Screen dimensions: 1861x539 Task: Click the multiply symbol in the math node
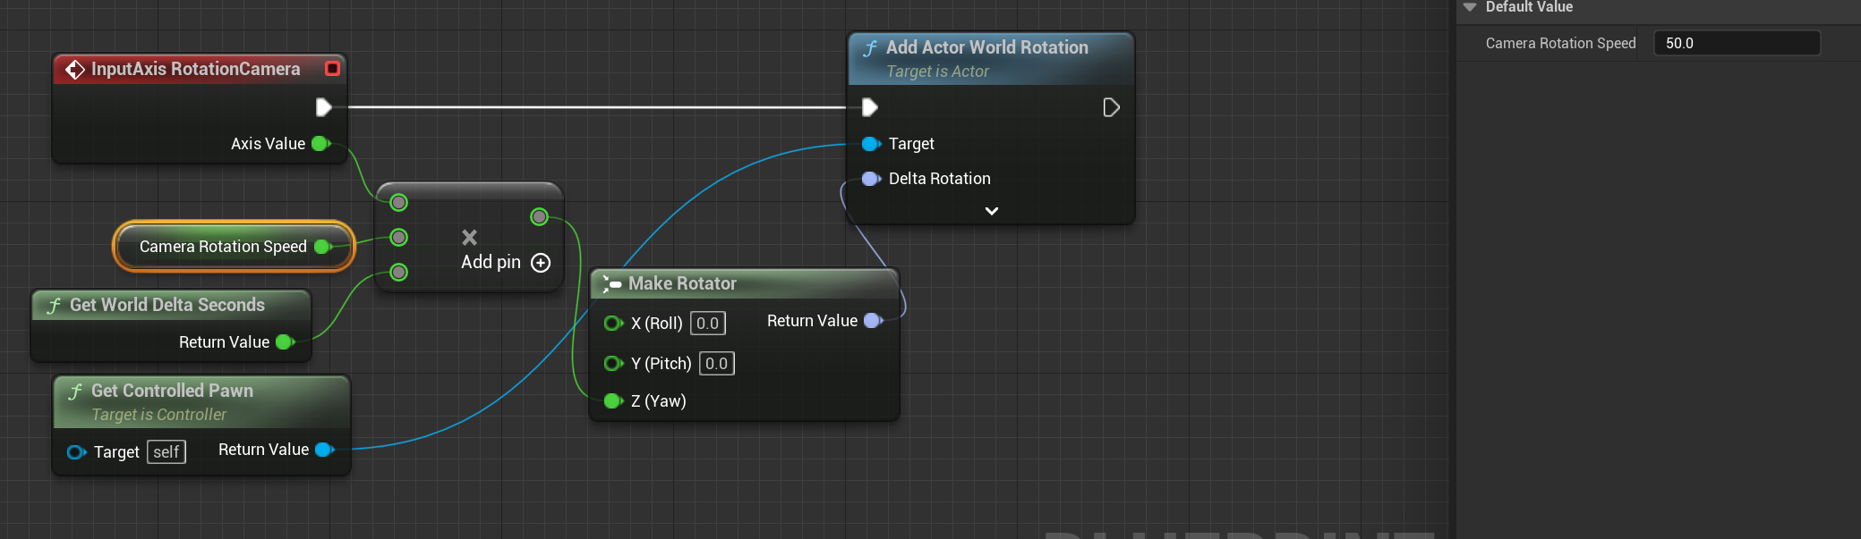[x=469, y=237]
